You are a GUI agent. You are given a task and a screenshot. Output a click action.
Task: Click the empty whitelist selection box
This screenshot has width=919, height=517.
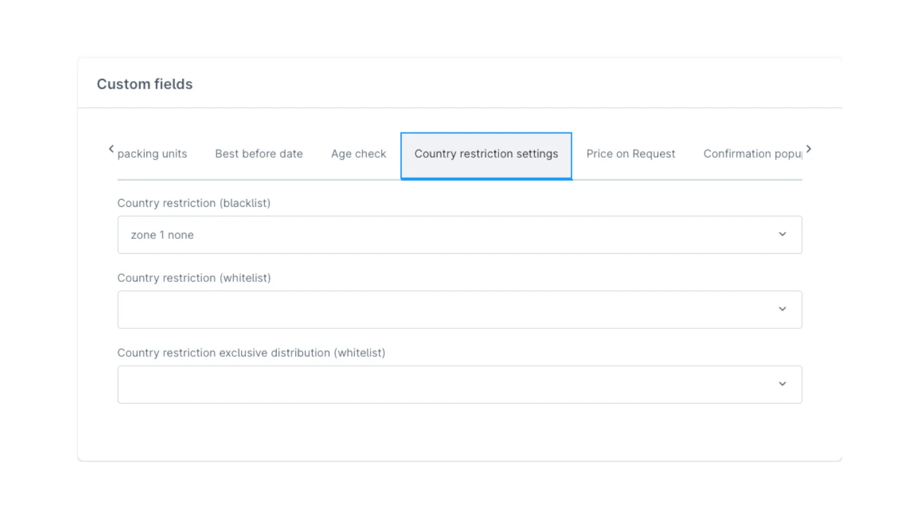click(383, 309)
